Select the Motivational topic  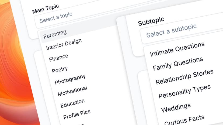72,91
